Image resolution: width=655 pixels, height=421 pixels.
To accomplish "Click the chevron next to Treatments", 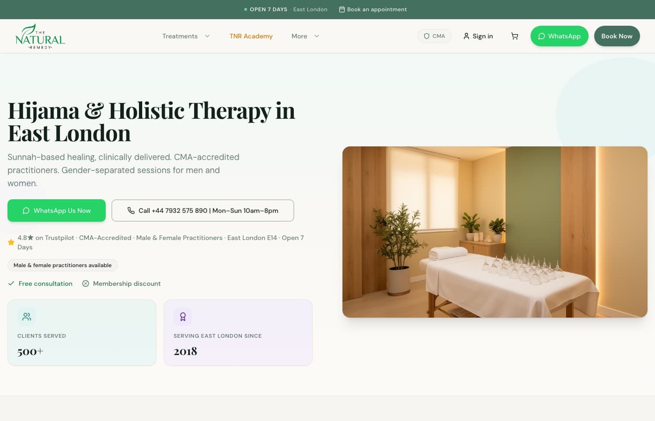I will coord(207,36).
